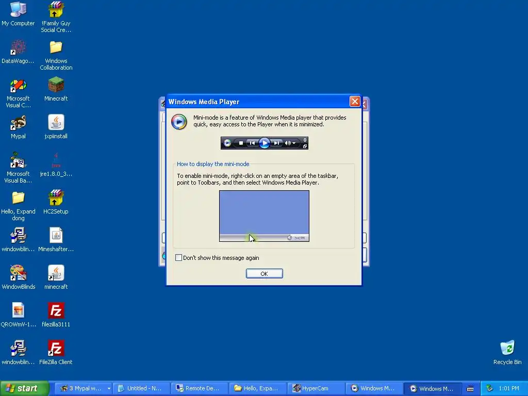Viewport: 528px width, 396px height.
Task: Expand the 3 Mypal w... taskbar group
Action: 109,388
